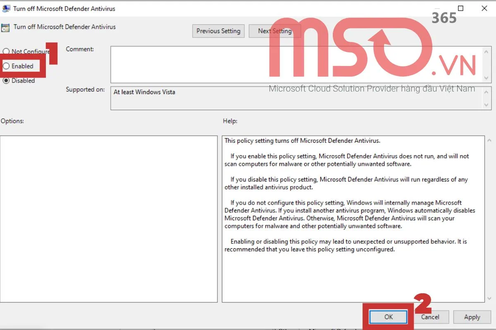Viewport: 496px width, 330px height.
Task: Select the Disabled radio button
Action: click(6, 81)
